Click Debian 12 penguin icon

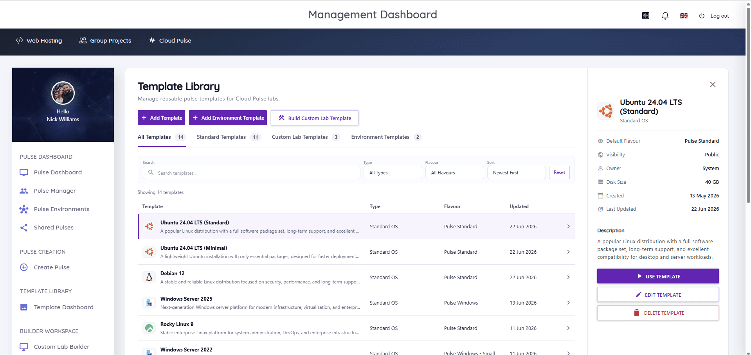[149, 277]
